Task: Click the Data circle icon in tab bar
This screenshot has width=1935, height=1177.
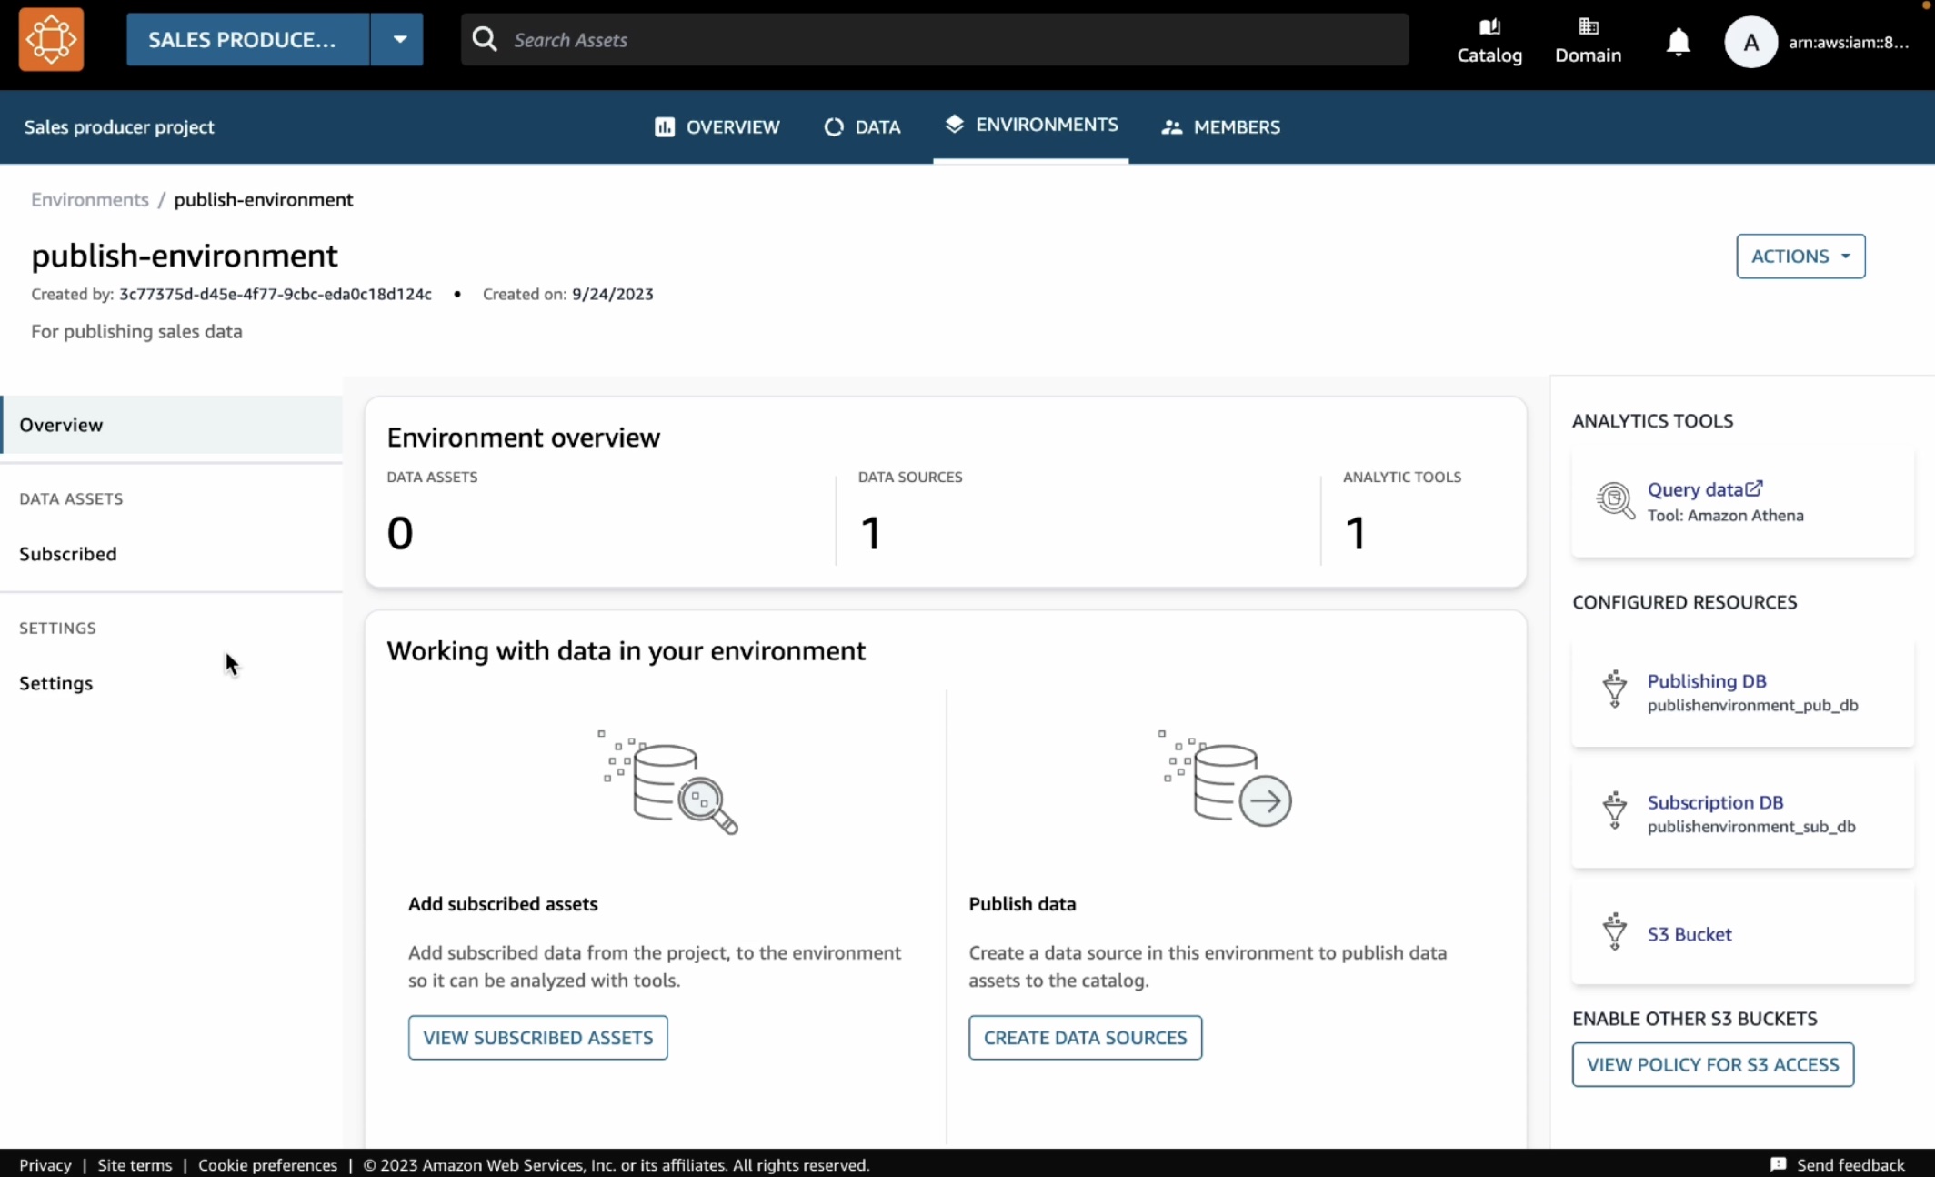Action: (834, 126)
